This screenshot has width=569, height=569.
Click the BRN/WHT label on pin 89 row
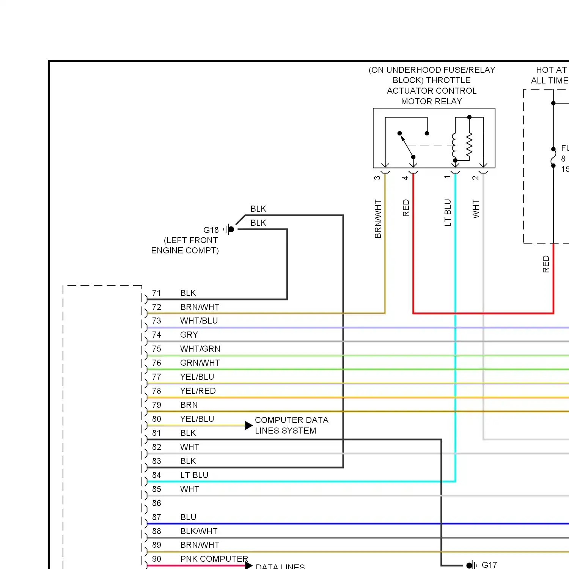pos(200,545)
